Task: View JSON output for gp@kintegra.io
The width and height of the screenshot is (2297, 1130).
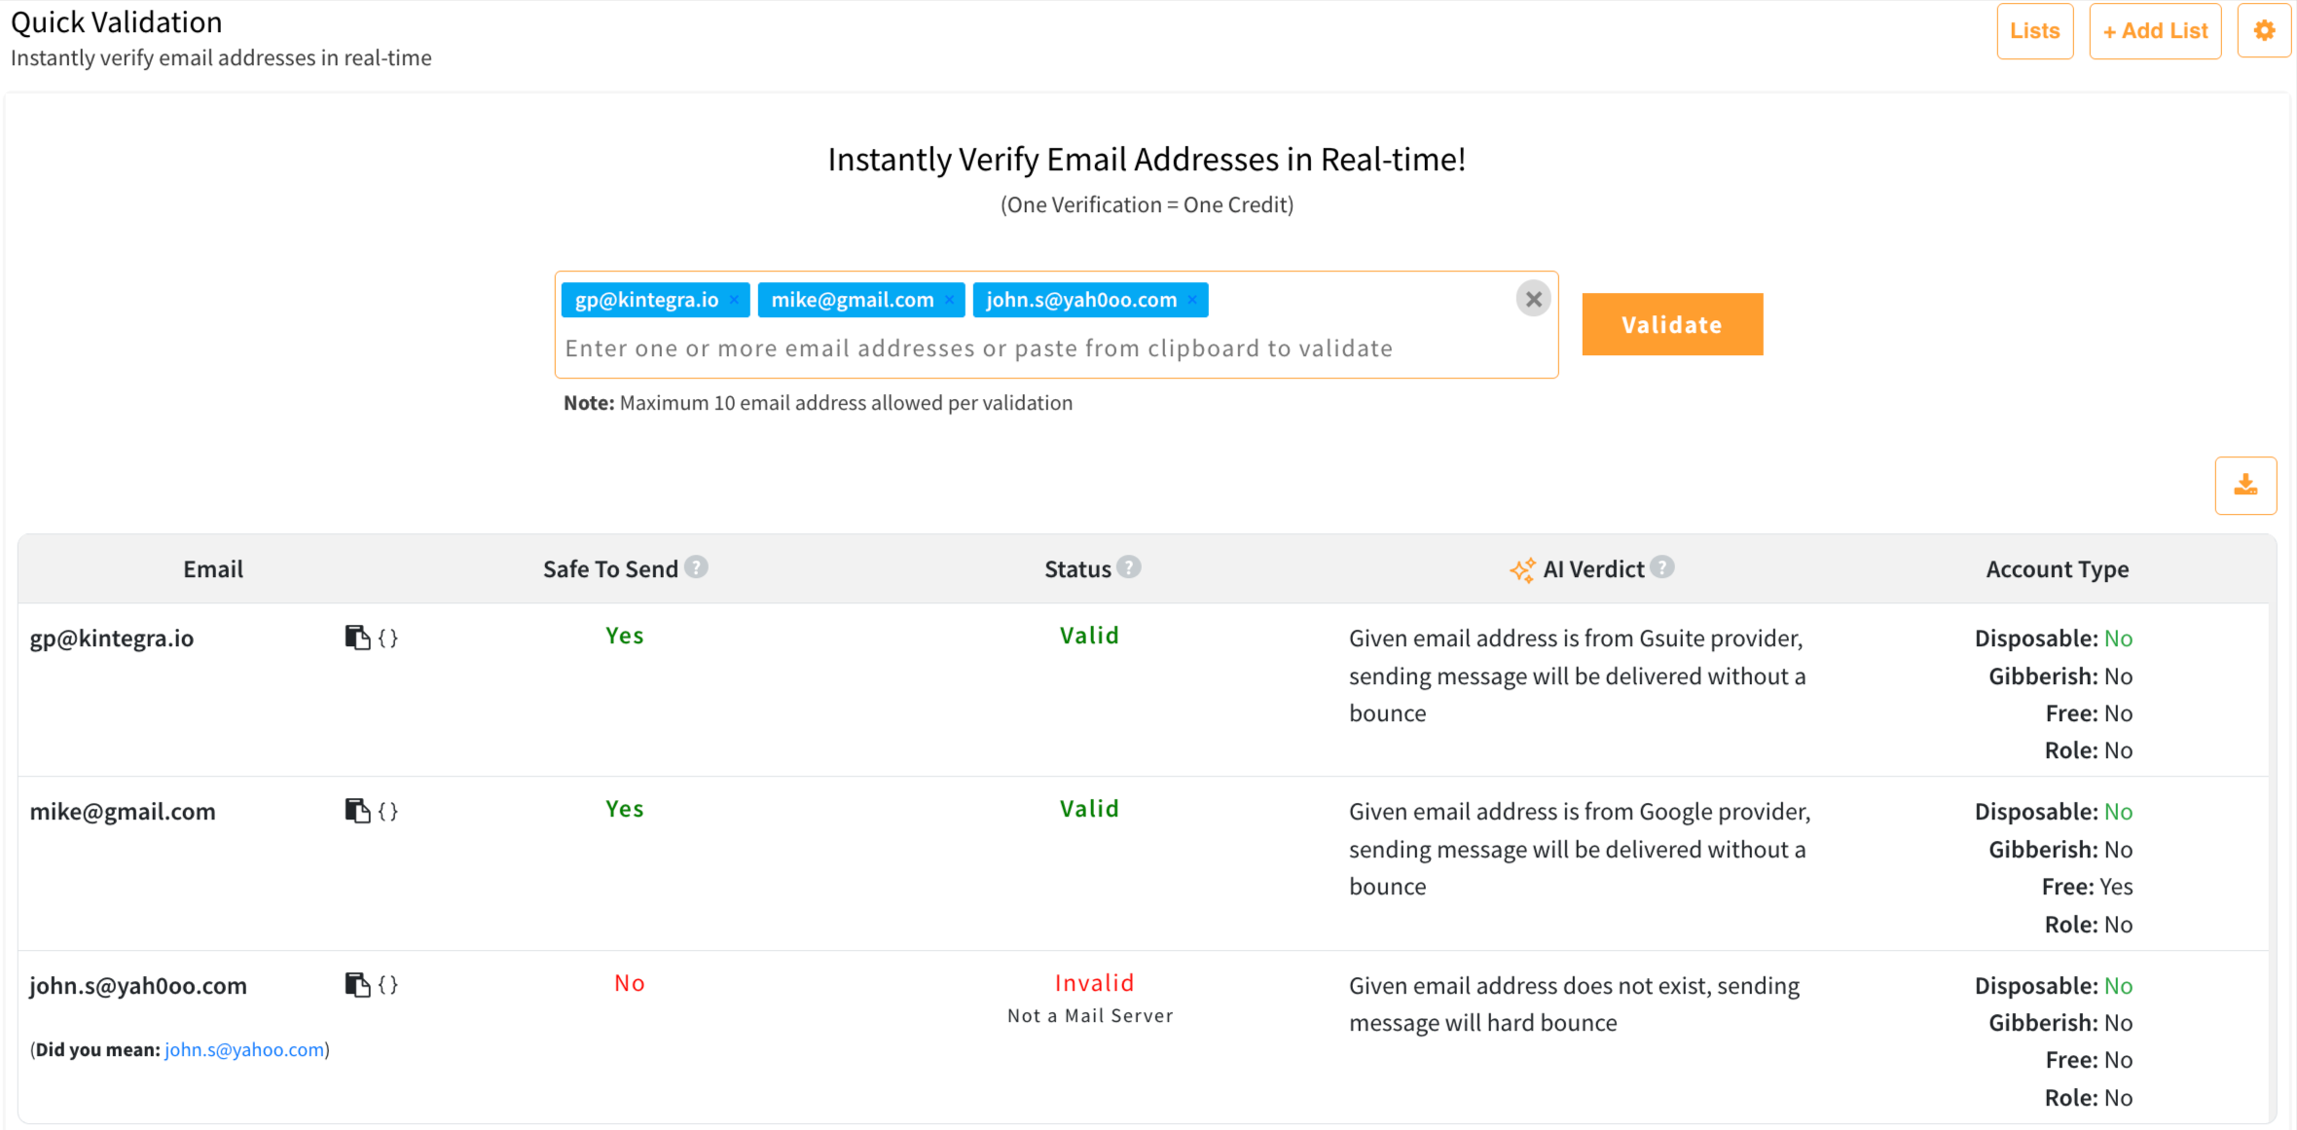Action: [386, 638]
